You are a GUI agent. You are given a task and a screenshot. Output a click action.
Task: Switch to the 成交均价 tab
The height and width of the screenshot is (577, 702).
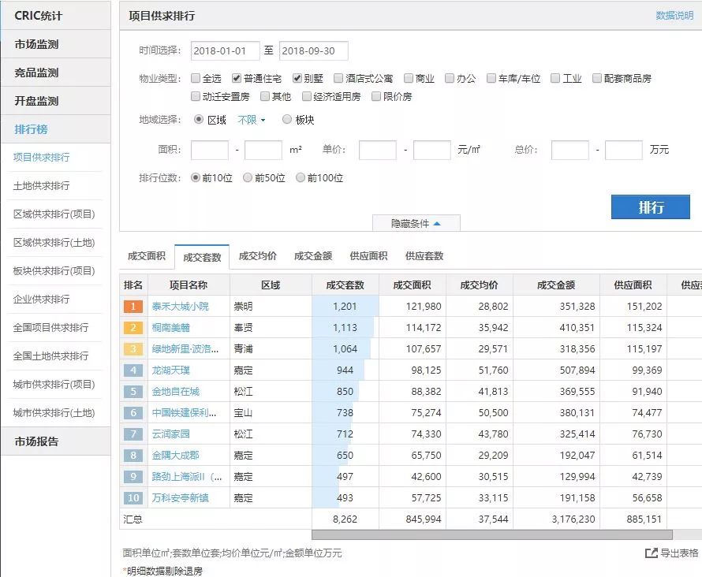tap(257, 256)
